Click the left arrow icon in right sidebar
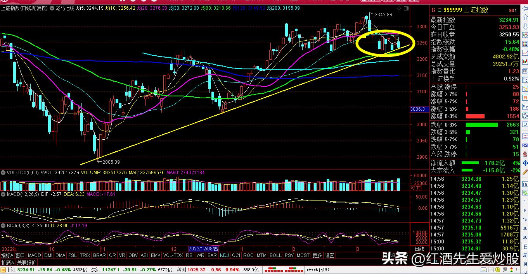 pyautogui.click(x=525, y=9)
